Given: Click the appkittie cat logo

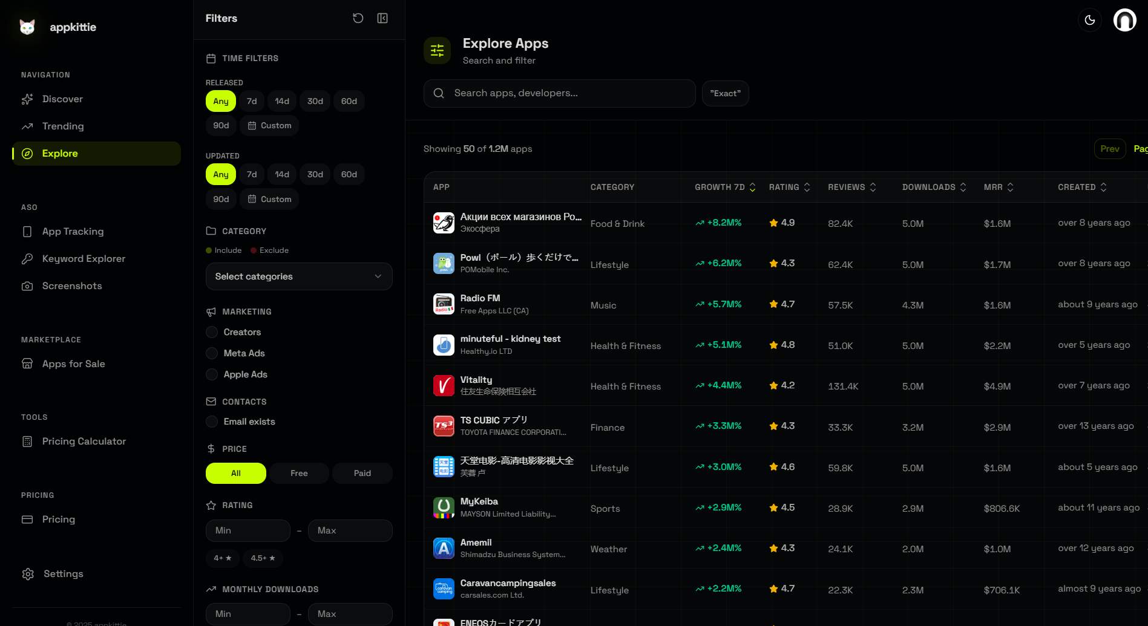Looking at the screenshot, I should [27, 27].
